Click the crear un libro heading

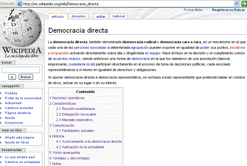tap(12, 130)
